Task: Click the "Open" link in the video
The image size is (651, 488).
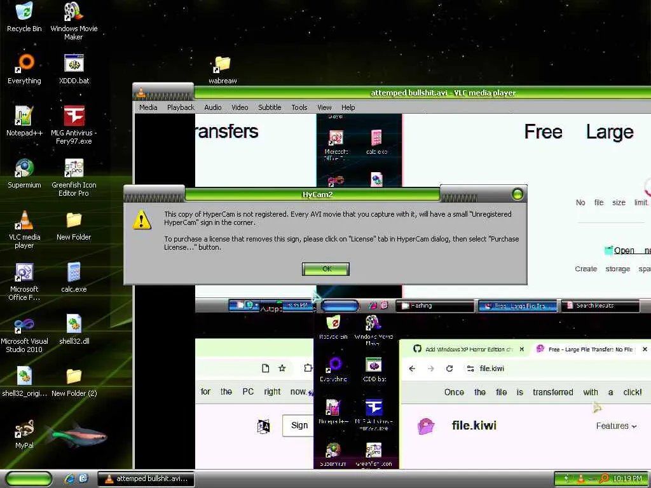Action: (x=624, y=250)
